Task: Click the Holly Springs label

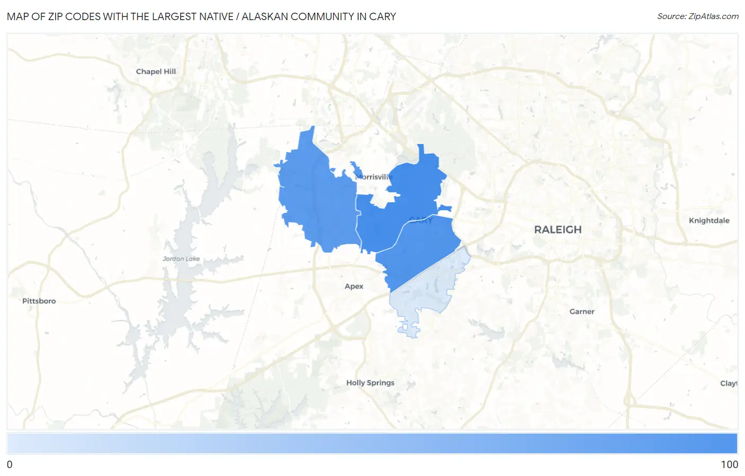Action: click(x=370, y=383)
